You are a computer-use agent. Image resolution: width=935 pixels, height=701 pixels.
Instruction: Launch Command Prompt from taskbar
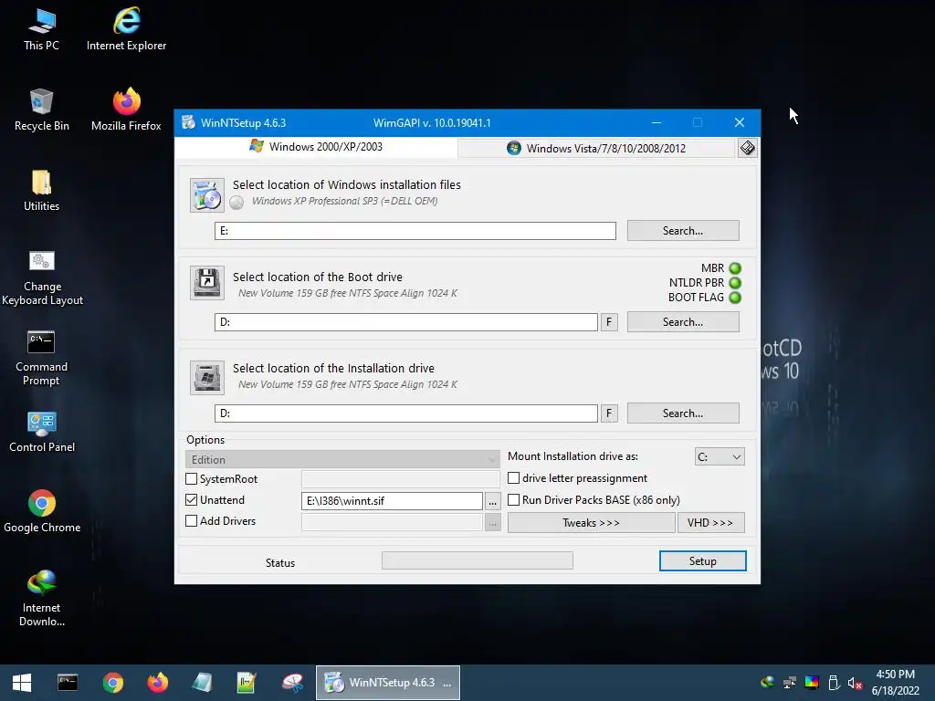pos(68,683)
